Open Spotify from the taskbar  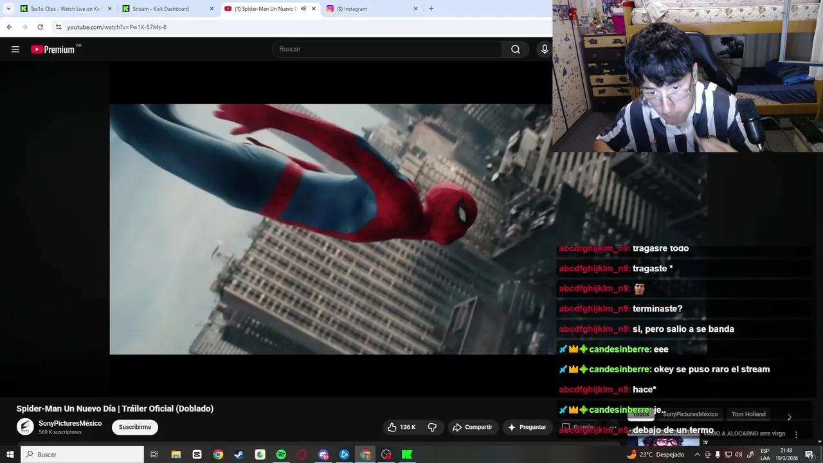[281, 455]
